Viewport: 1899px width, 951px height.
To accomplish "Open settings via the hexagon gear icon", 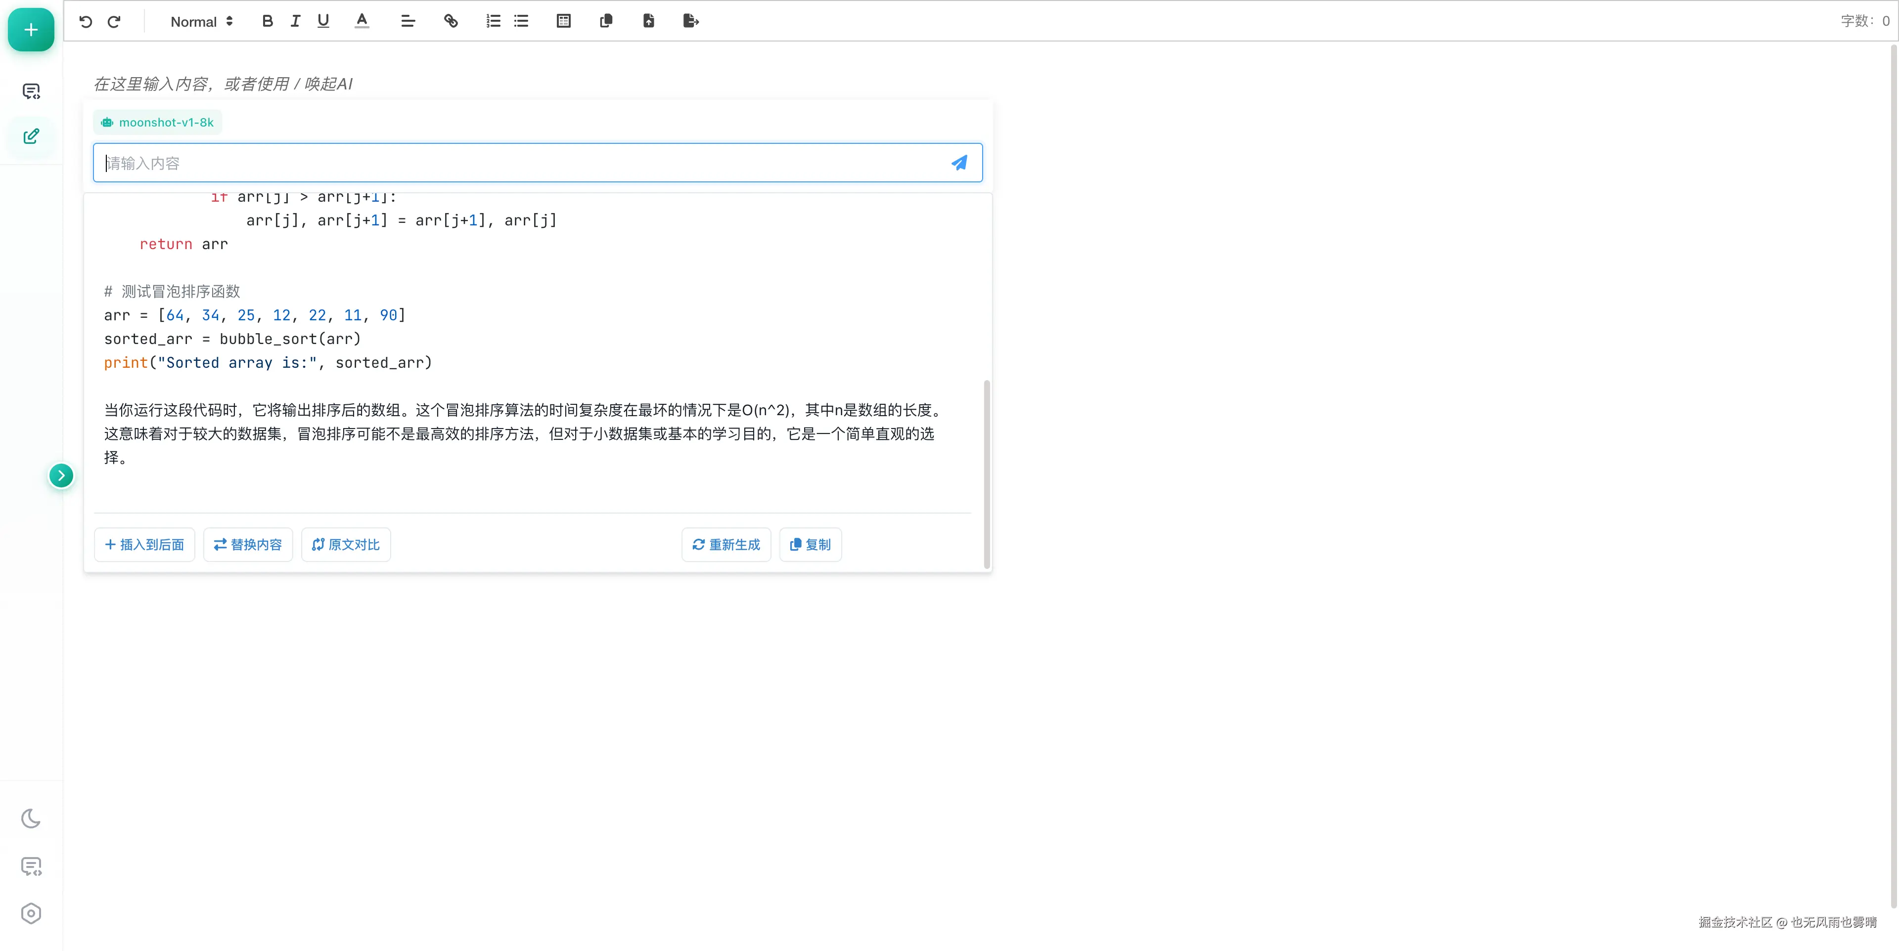I will [x=31, y=913].
